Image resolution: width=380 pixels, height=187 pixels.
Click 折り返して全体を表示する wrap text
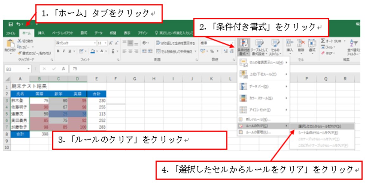coord(176,43)
